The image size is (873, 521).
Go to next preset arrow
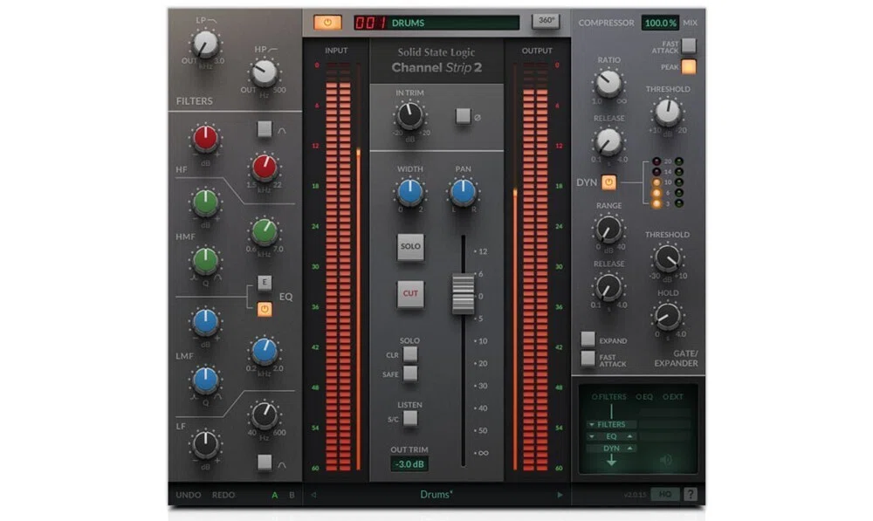(560, 495)
